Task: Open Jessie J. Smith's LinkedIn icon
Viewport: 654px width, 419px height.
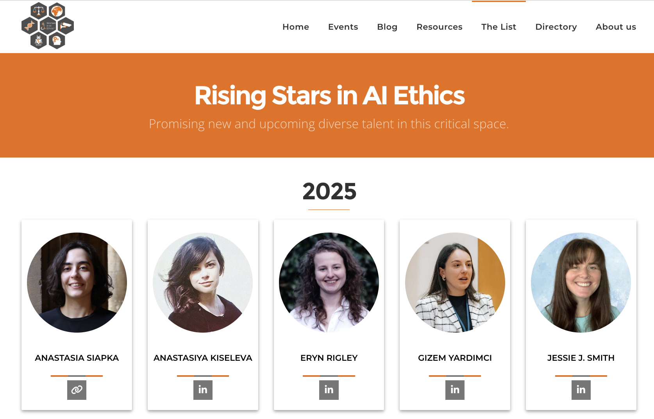Action: point(581,390)
